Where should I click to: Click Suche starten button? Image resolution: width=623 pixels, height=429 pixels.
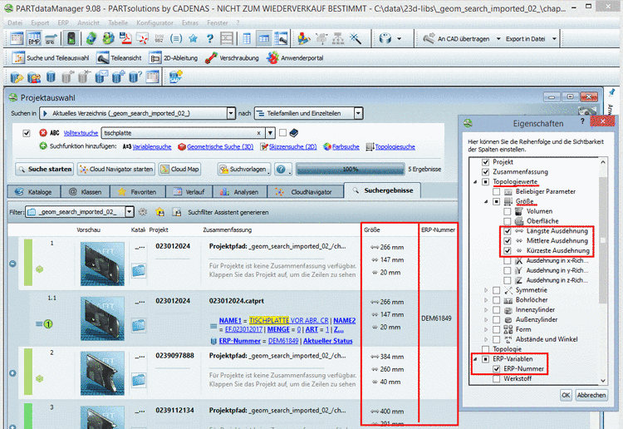(x=45, y=169)
